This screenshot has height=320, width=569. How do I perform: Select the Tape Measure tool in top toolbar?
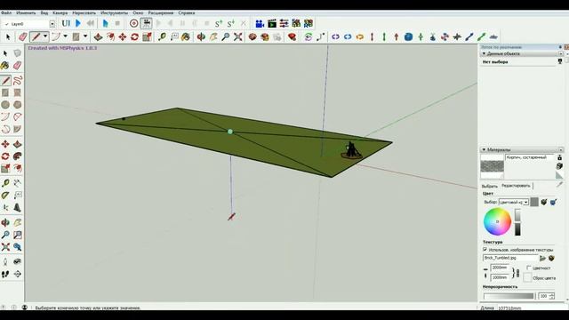pos(162,37)
